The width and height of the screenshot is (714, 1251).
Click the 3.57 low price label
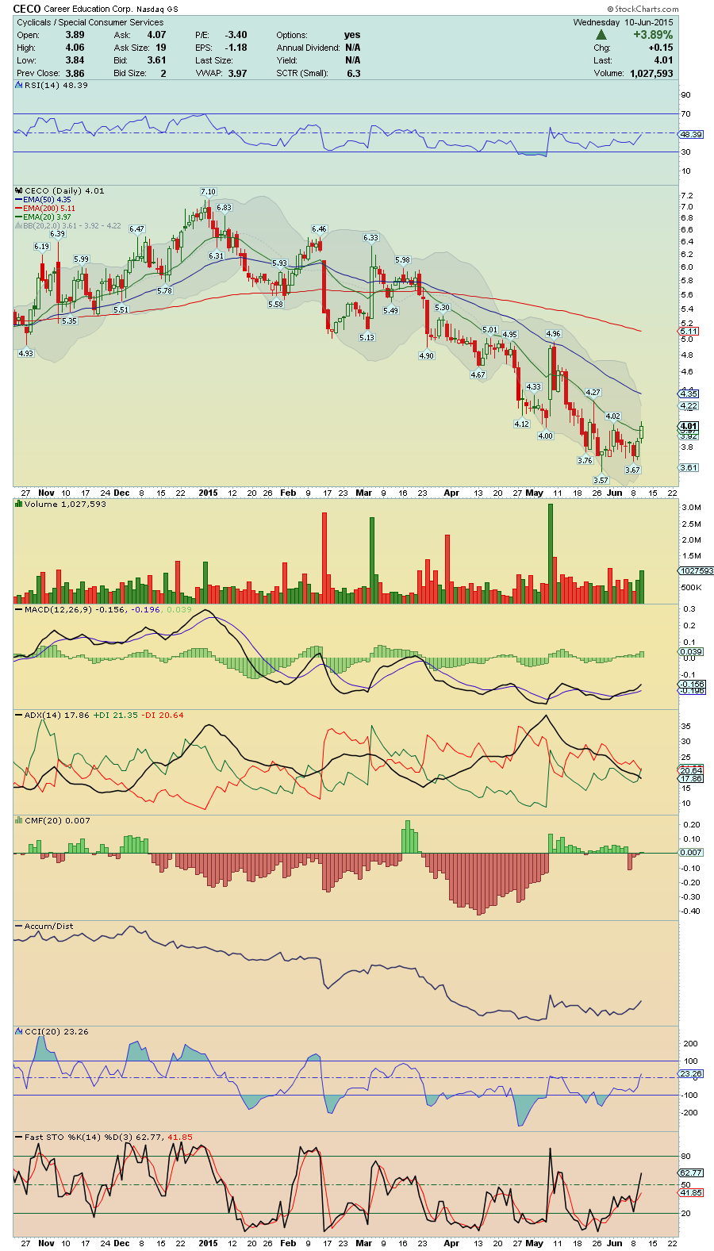click(601, 481)
